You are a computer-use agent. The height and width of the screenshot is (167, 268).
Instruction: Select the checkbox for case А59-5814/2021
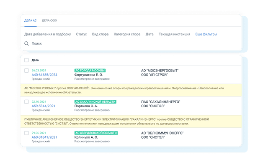point(27,102)
